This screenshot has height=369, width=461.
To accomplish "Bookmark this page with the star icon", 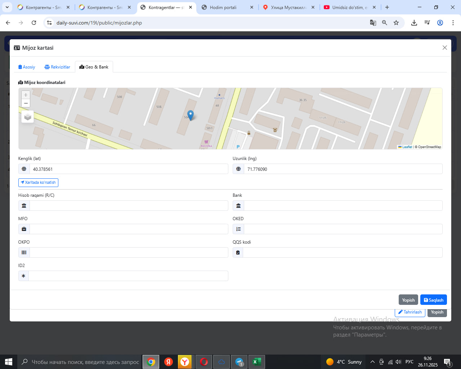I will click(396, 23).
